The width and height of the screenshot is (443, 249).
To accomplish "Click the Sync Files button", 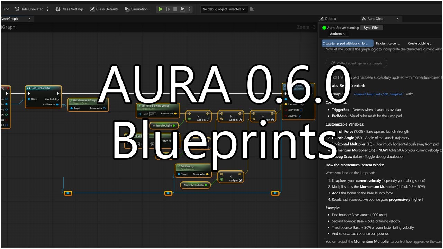I will tap(371, 28).
